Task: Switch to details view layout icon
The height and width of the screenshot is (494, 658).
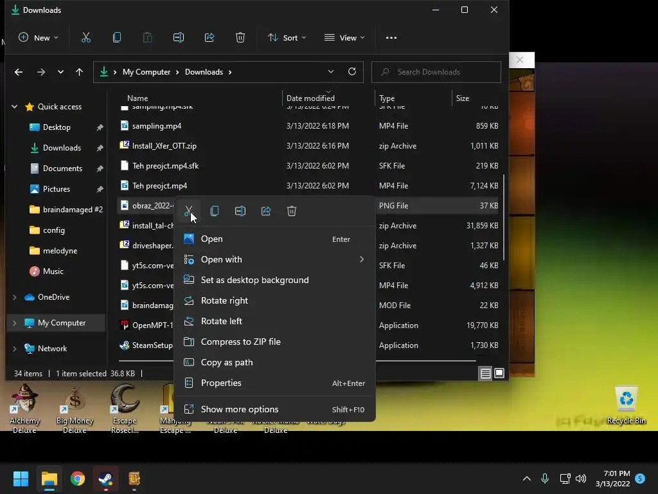Action: [486, 373]
